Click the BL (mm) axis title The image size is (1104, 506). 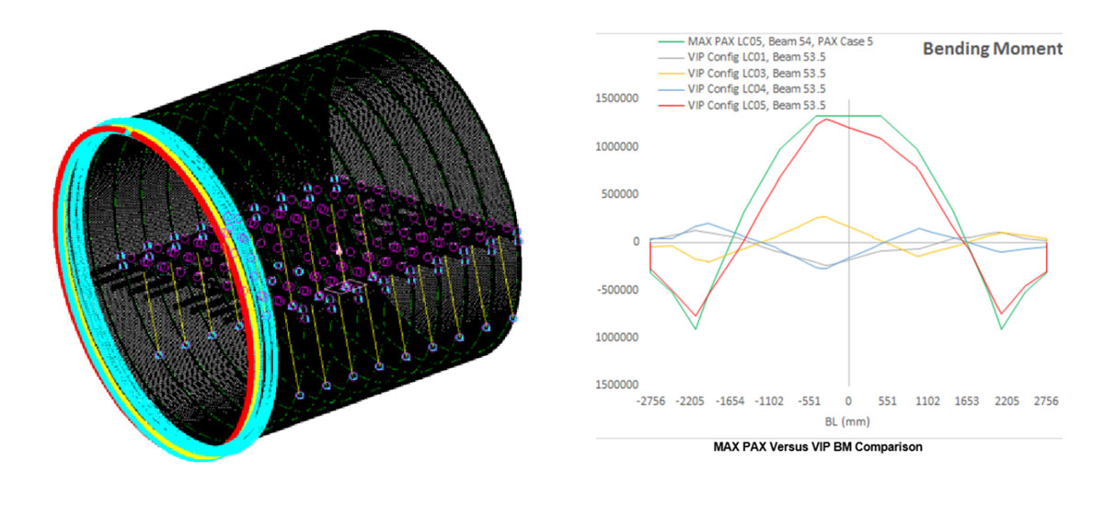847,420
